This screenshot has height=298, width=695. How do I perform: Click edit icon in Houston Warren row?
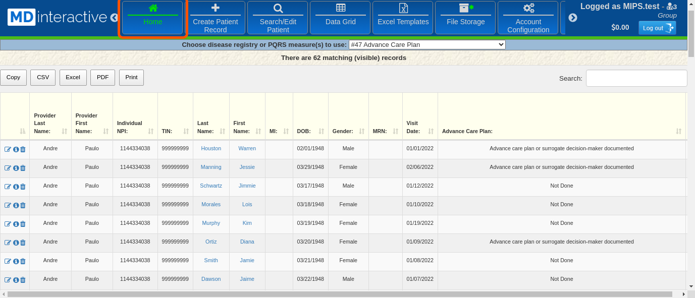click(x=8, y=149)
